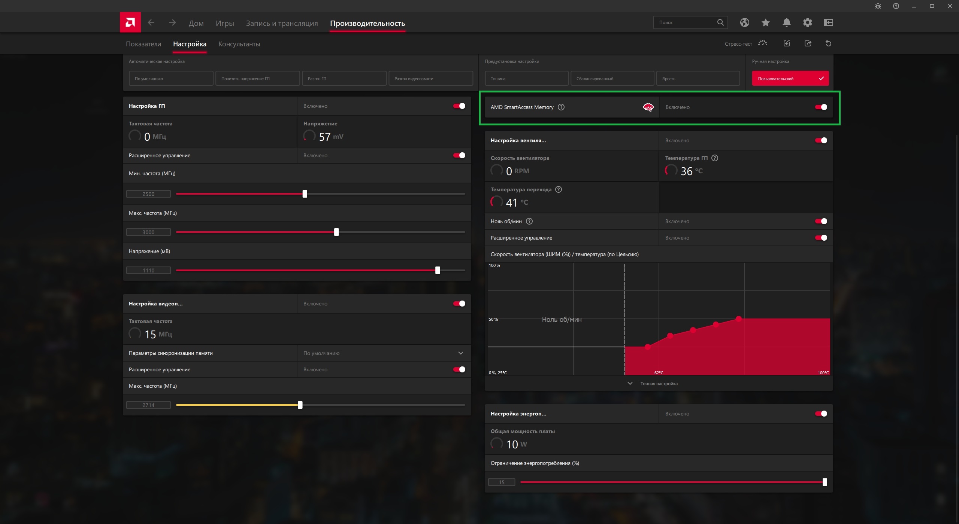Click the back arrow navigation icon
Viewport: 959px width, 524px height.
[x=151, y=22]
